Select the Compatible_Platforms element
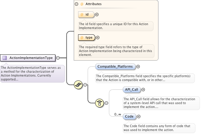 click(x=115, y=66)
